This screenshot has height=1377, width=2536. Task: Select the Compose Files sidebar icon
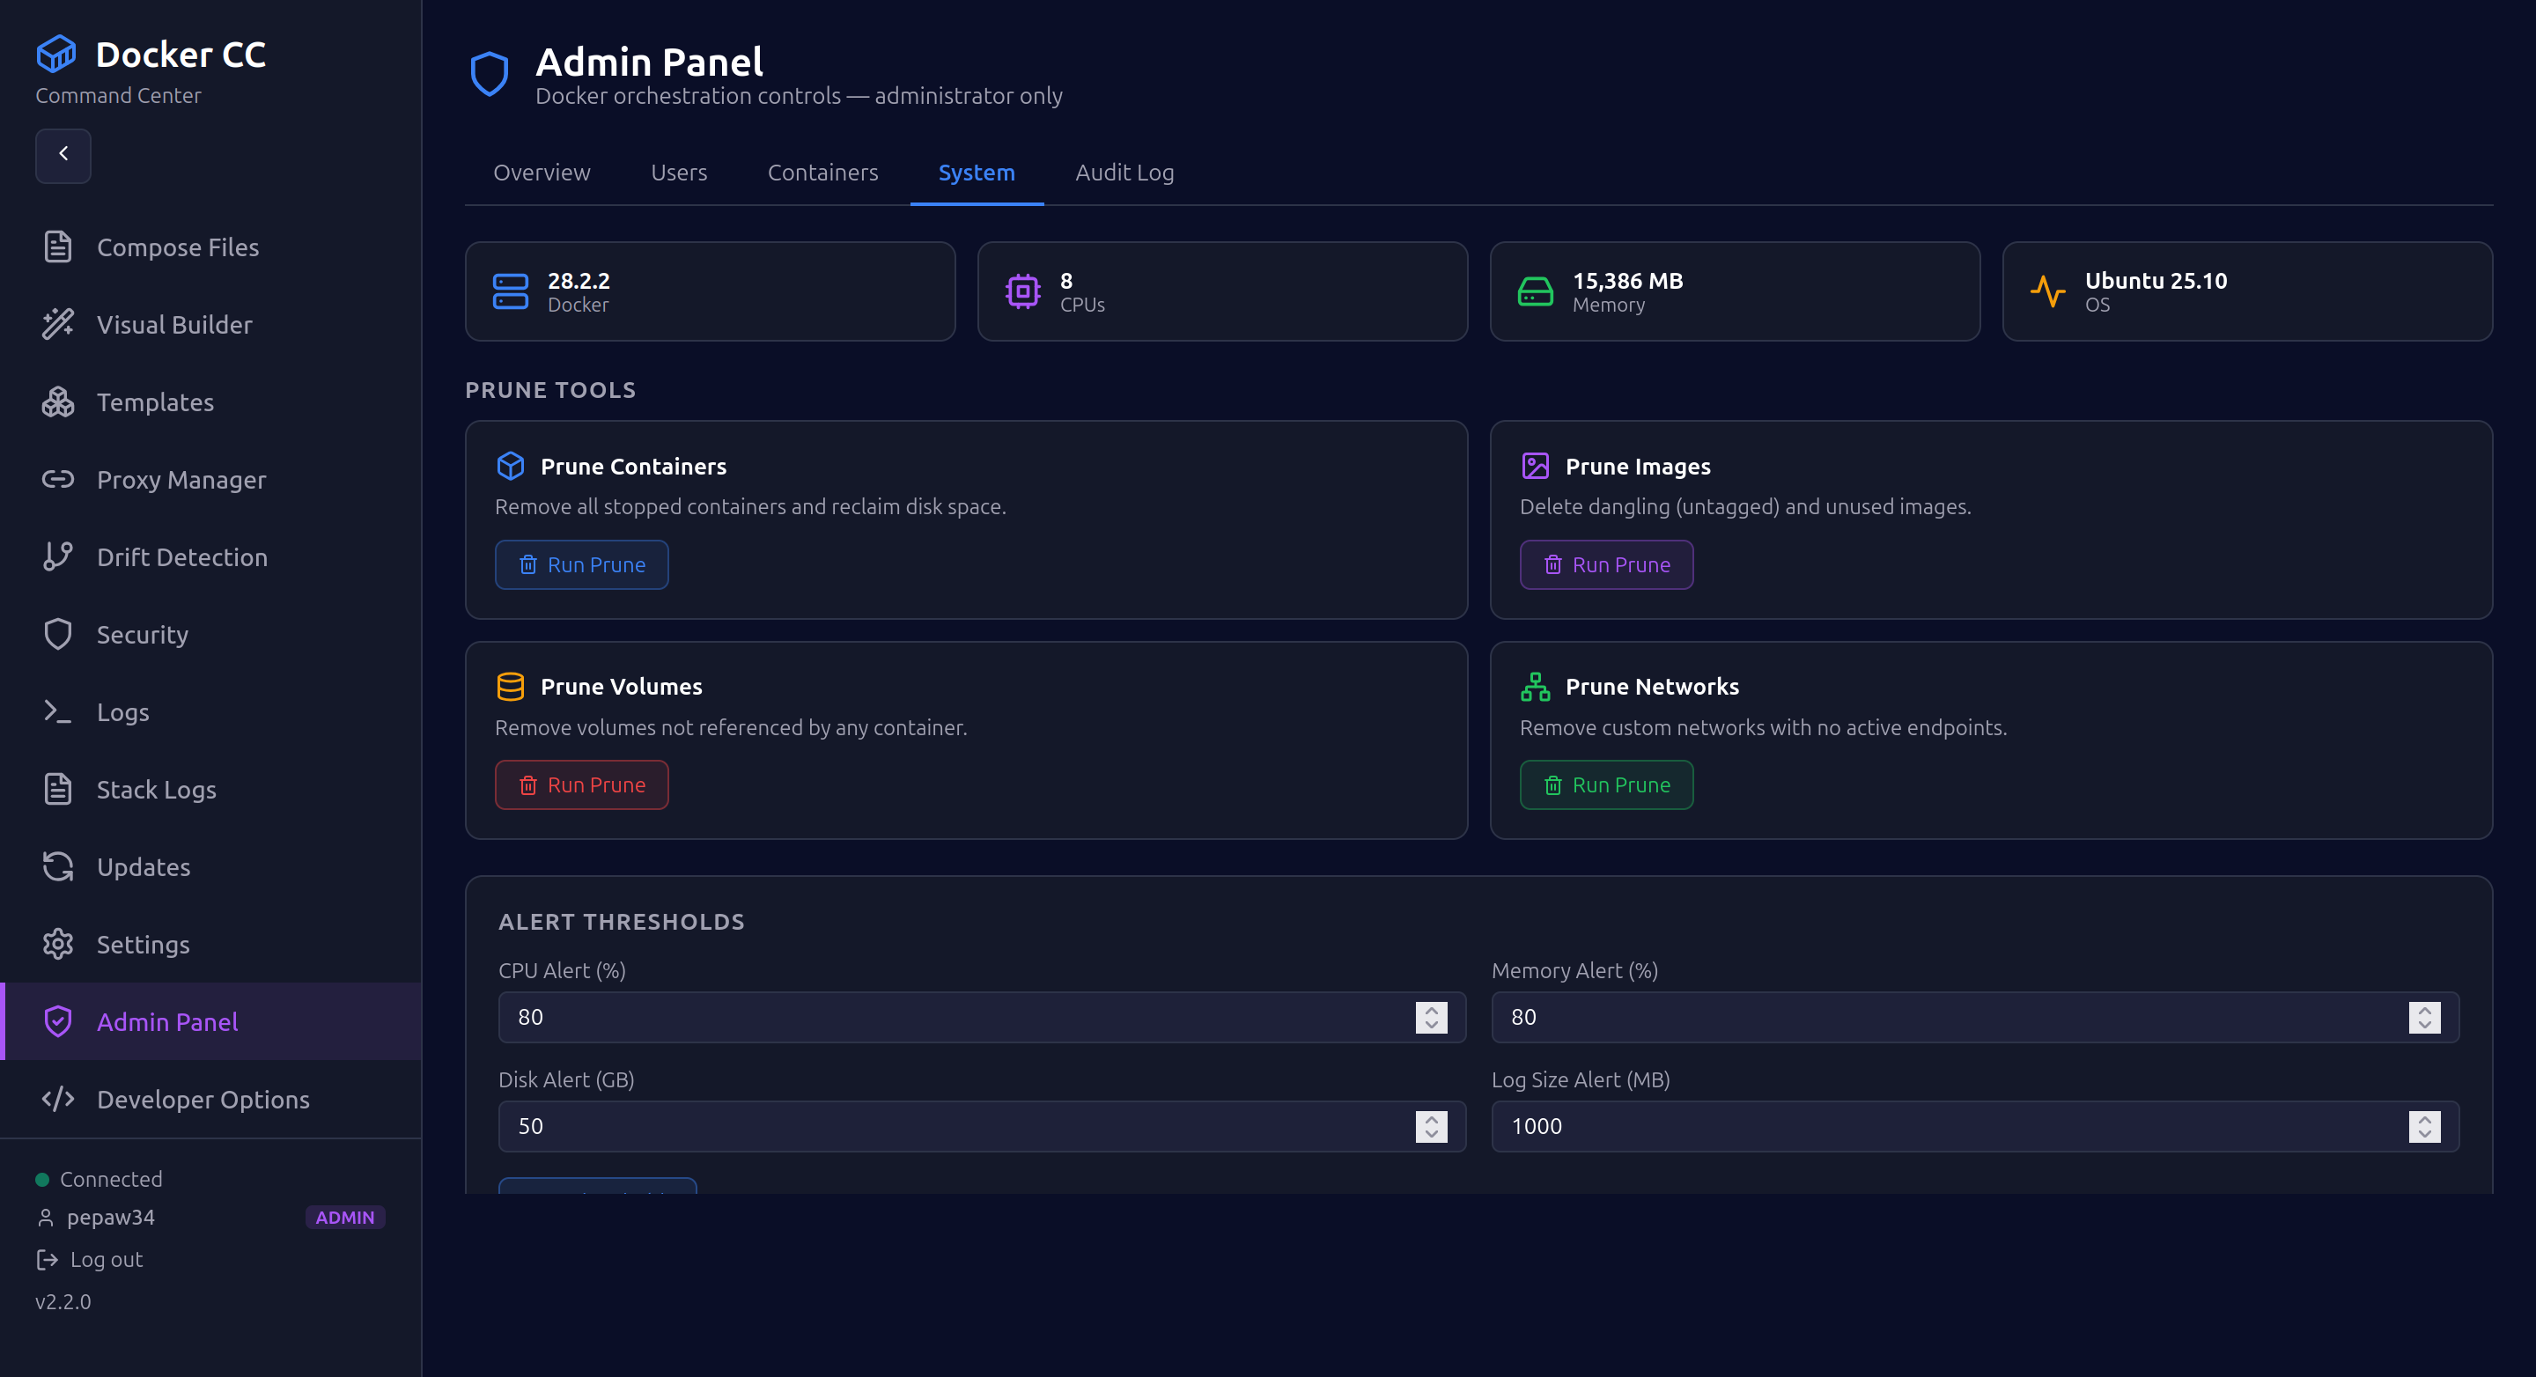pos(58,247)
